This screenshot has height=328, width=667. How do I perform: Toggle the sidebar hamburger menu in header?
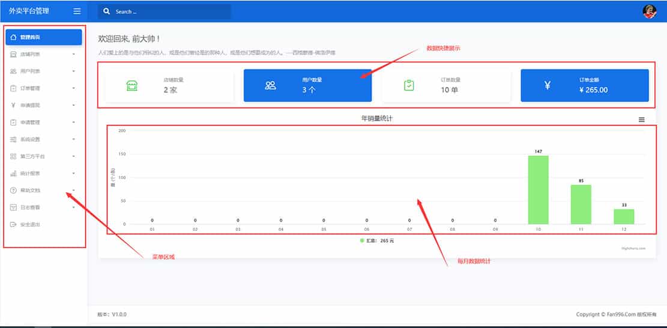click(x=76, y=11)
